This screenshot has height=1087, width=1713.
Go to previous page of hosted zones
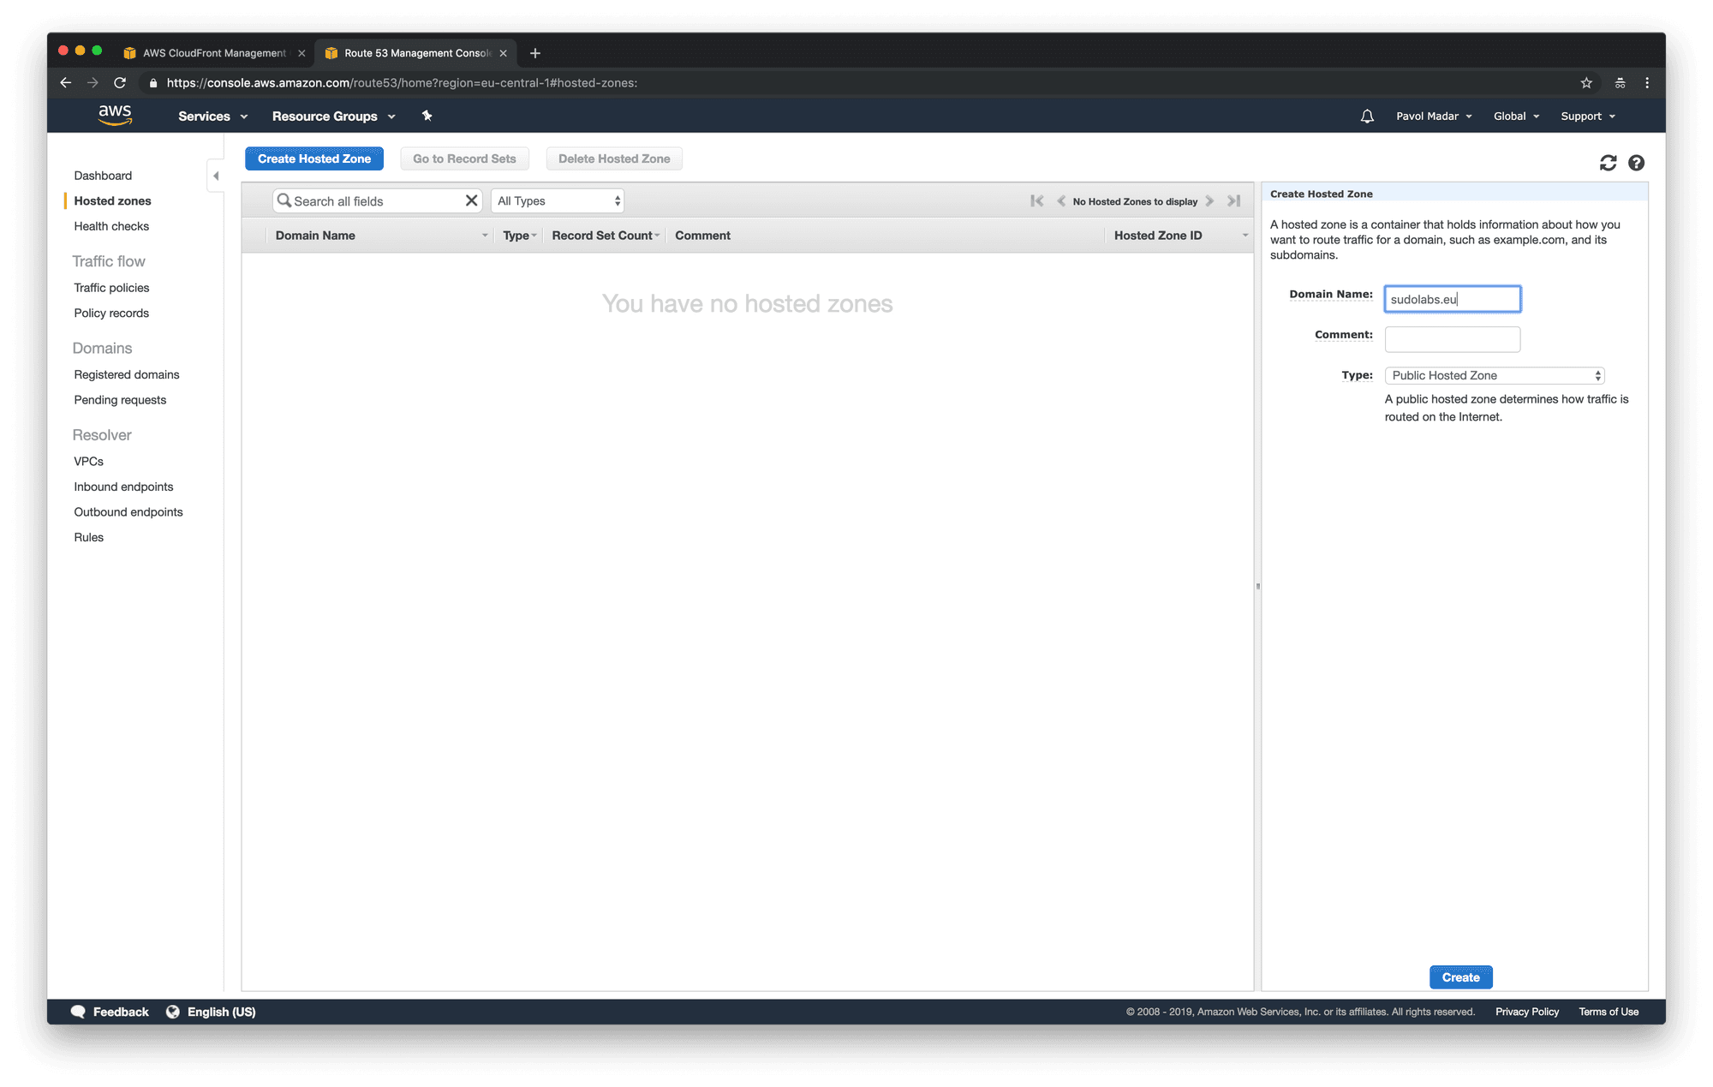click(1061, 200)
